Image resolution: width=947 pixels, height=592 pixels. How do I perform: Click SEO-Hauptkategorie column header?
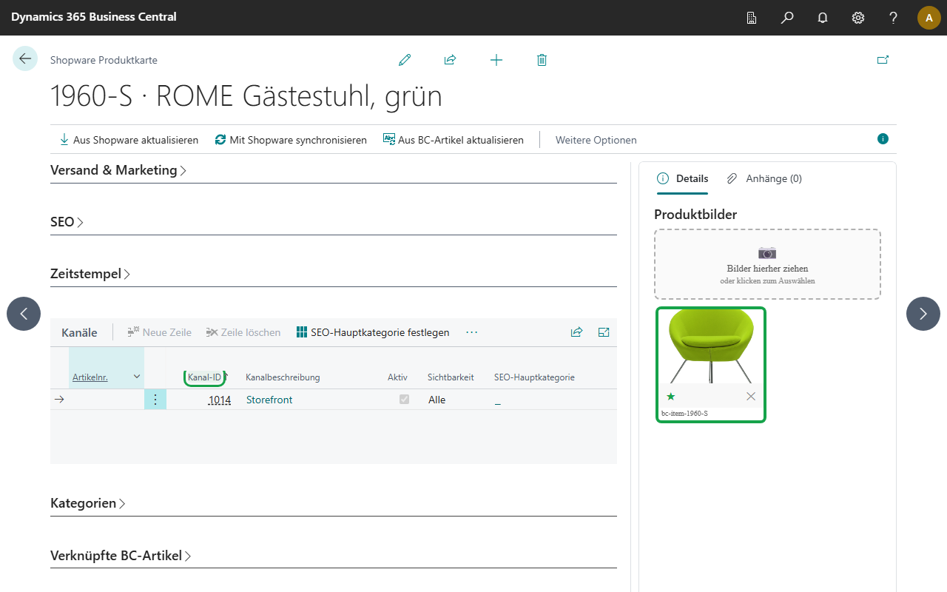click(x=534, y=377)
